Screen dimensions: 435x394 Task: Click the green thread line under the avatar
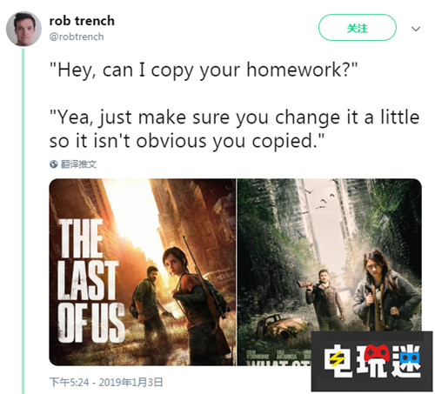pos(23,221)
